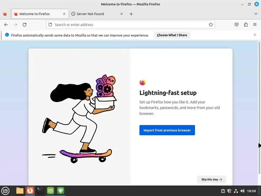The image size is (261, 196).
Task: Click the Lightning-fast setup heading
Action: (168, 93)
